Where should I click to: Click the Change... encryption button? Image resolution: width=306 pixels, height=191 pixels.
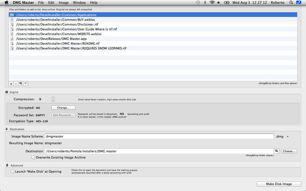(63, 108)
